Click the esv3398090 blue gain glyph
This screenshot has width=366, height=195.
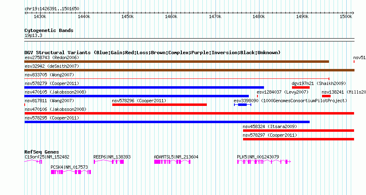click(x=243, y=105)
